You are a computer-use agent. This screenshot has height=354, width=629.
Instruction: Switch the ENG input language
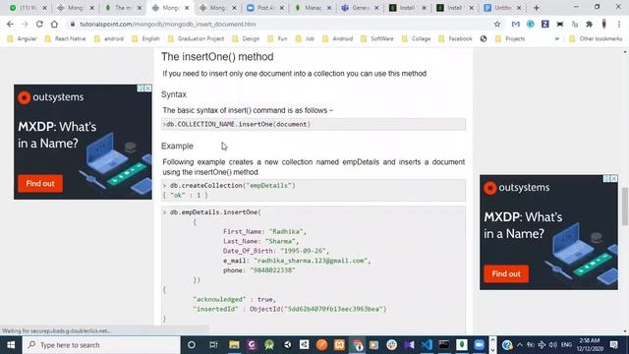(x=566, y=345)
